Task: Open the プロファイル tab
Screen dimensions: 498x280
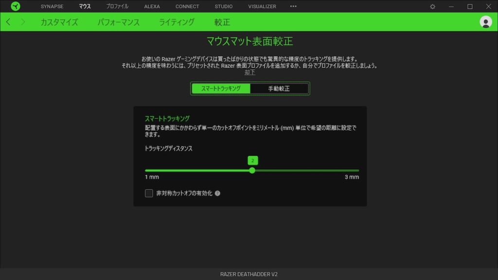Action: [x=117, y=6]
